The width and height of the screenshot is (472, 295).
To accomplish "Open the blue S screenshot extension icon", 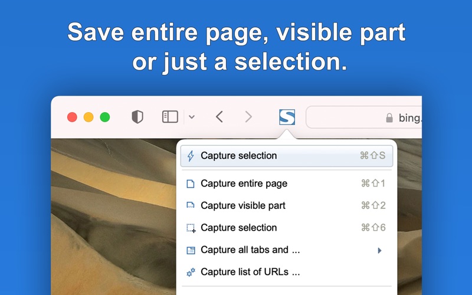I will click(287, 117).
